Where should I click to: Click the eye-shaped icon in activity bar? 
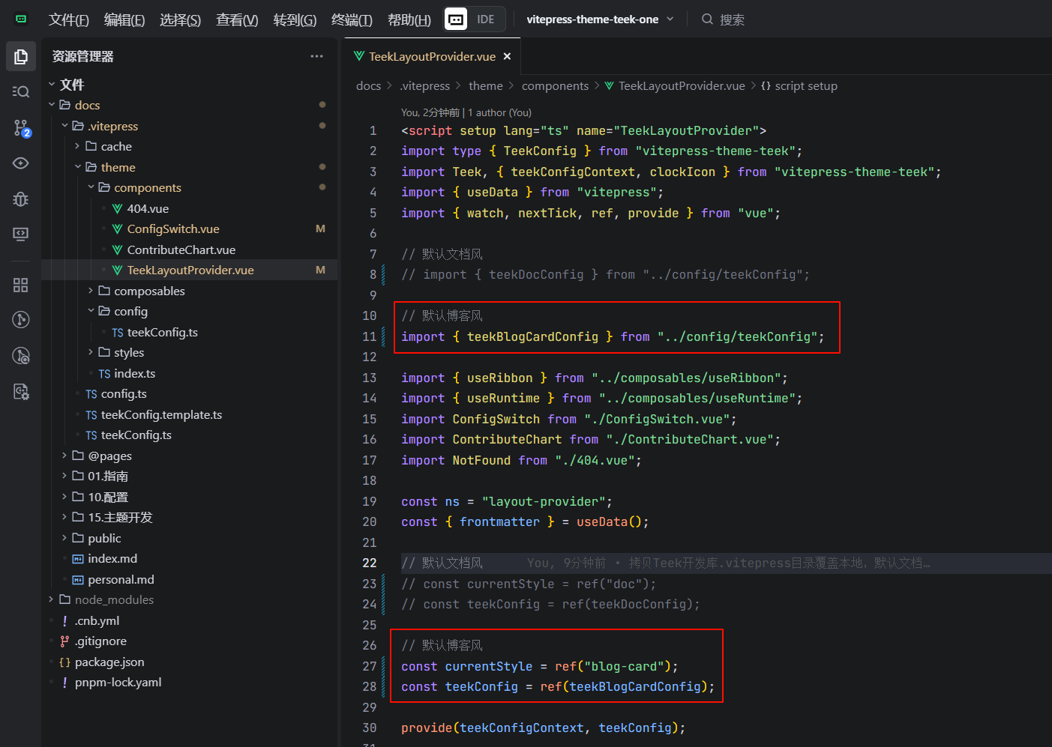point(21,163)
